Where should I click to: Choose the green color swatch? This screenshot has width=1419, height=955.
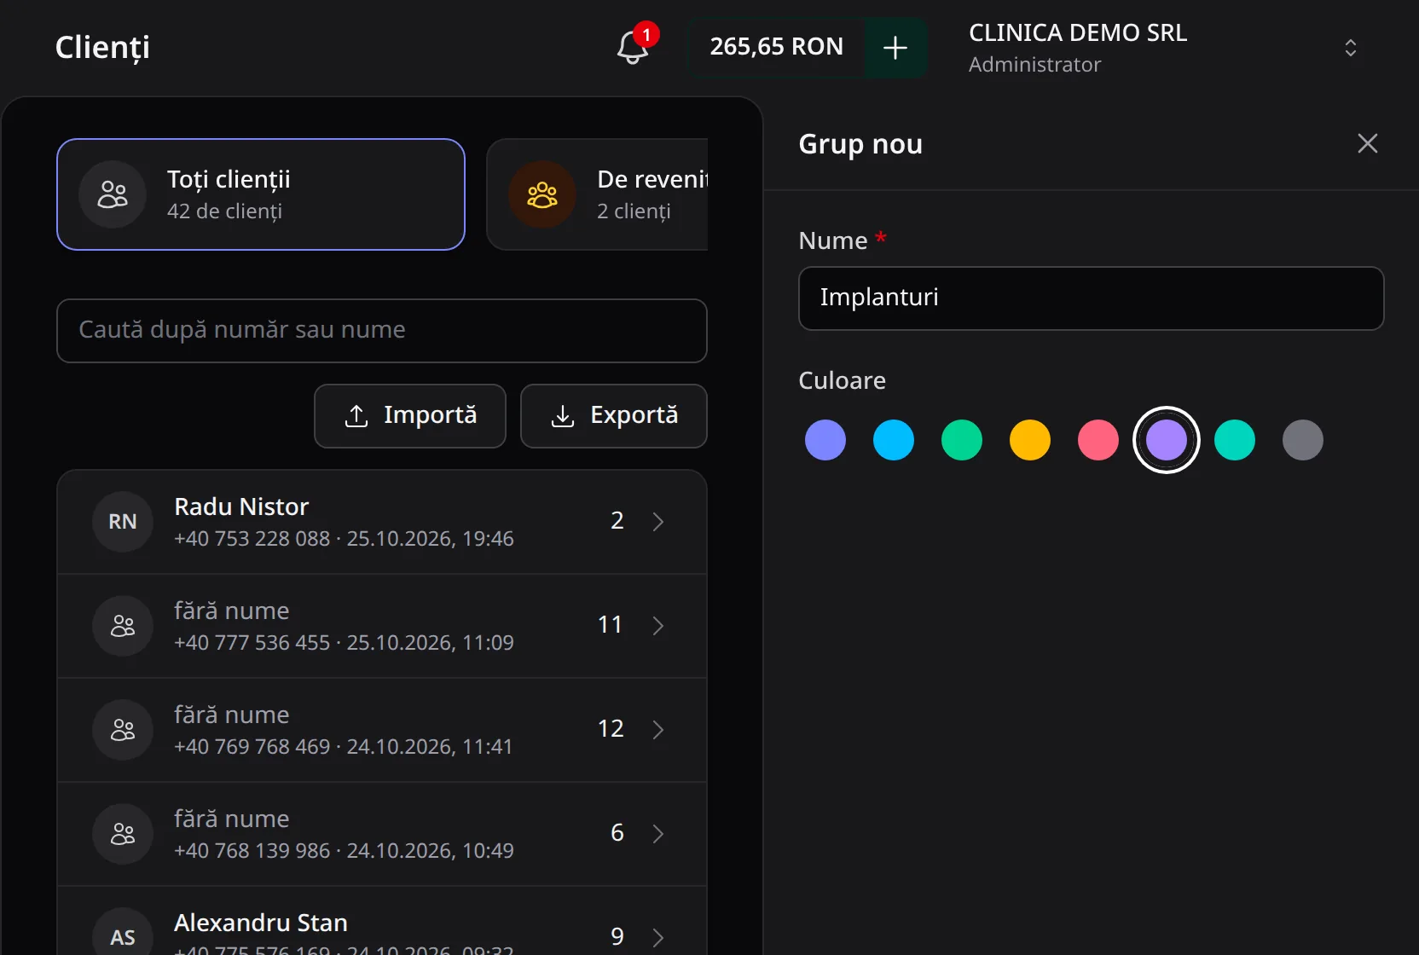(962, 440)
